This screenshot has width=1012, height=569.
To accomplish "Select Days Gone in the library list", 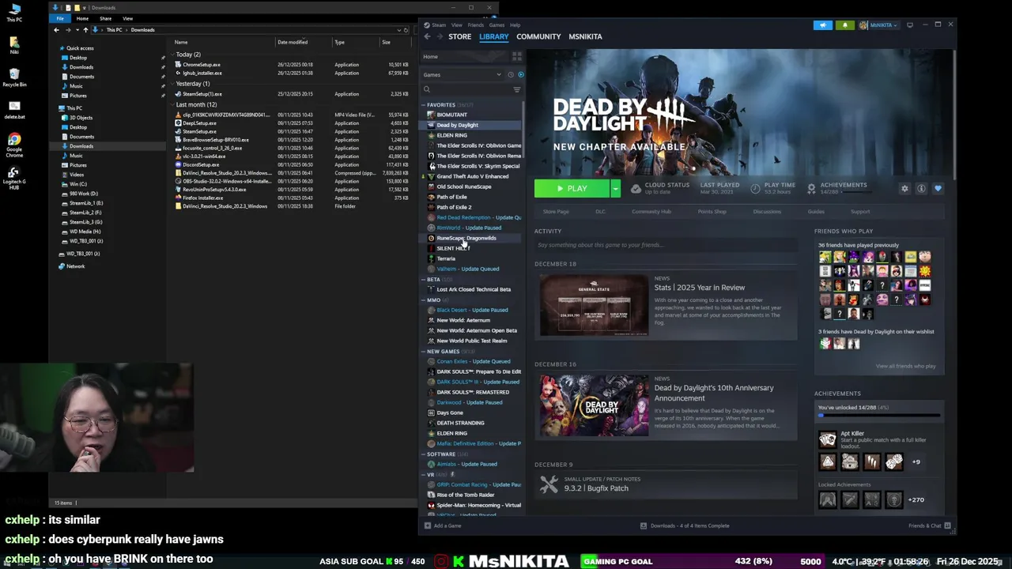I will (450, 413).
